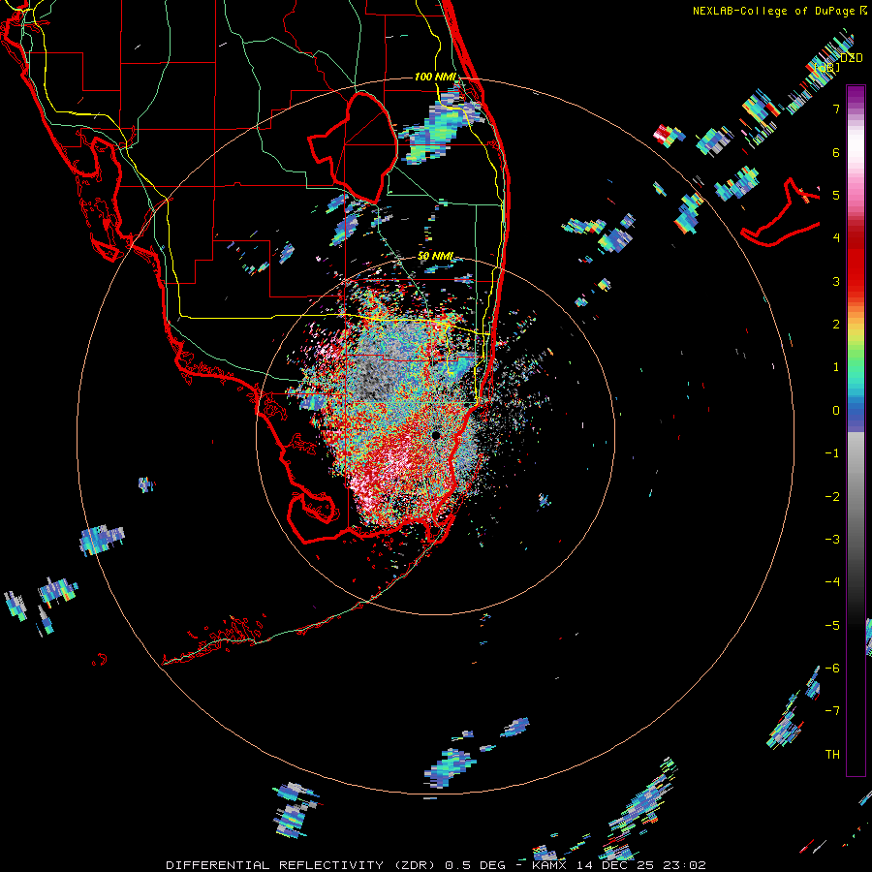Click the -3 tick label on color scale
Viewport: 872px width, 872px height.
[832, 540]
